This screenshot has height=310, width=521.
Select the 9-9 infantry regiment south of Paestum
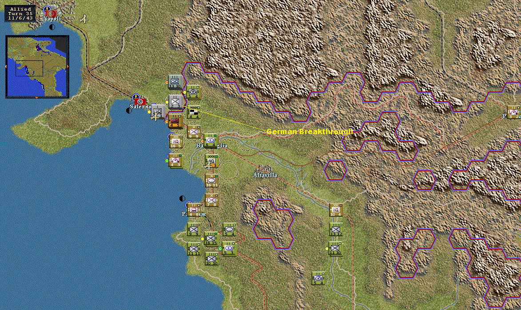pos(194,230)
